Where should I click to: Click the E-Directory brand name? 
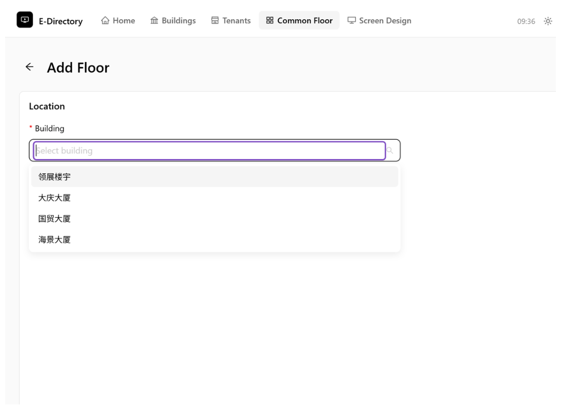[x=61, y=21]
